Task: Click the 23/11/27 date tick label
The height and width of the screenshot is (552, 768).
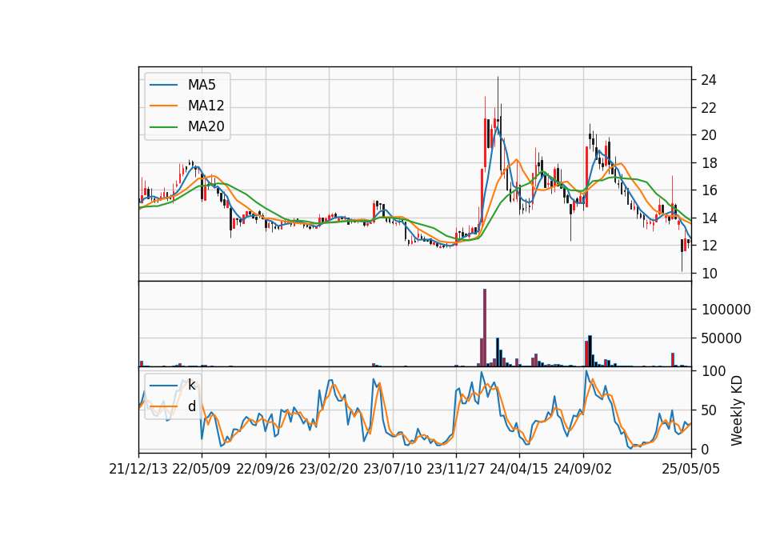Action: pyautogui.click(x=456, y=469)
